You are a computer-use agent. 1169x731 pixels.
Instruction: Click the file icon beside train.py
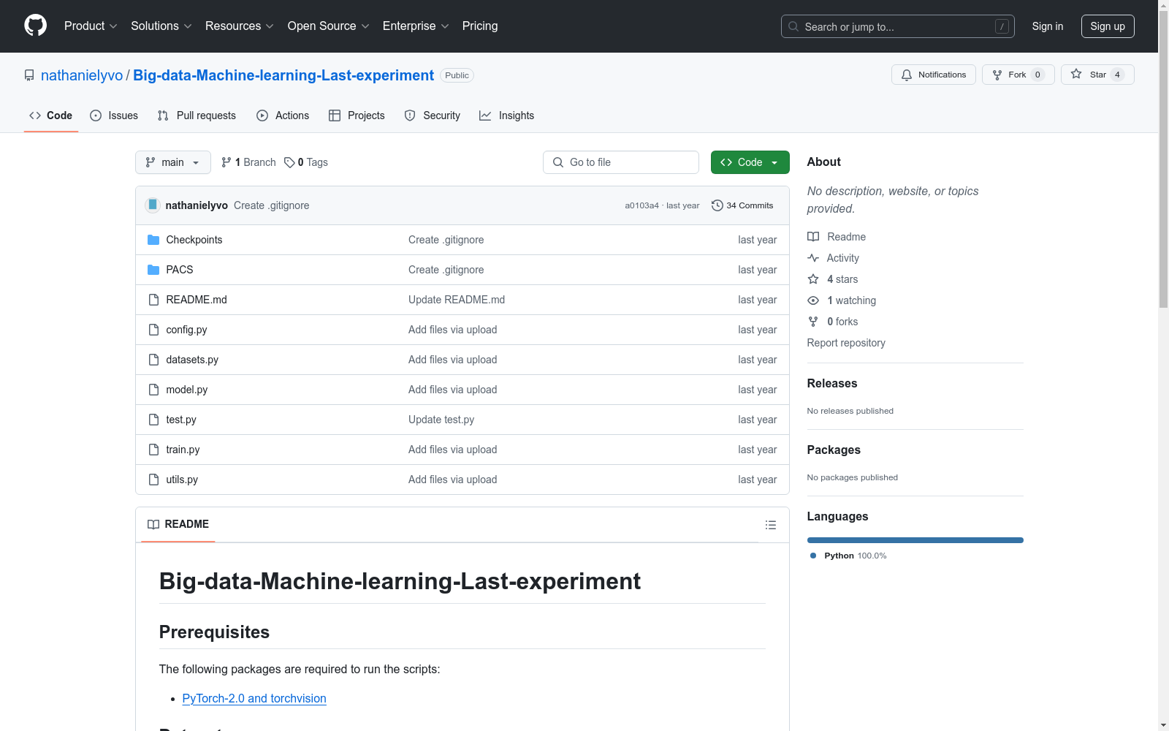click(153, 450)
